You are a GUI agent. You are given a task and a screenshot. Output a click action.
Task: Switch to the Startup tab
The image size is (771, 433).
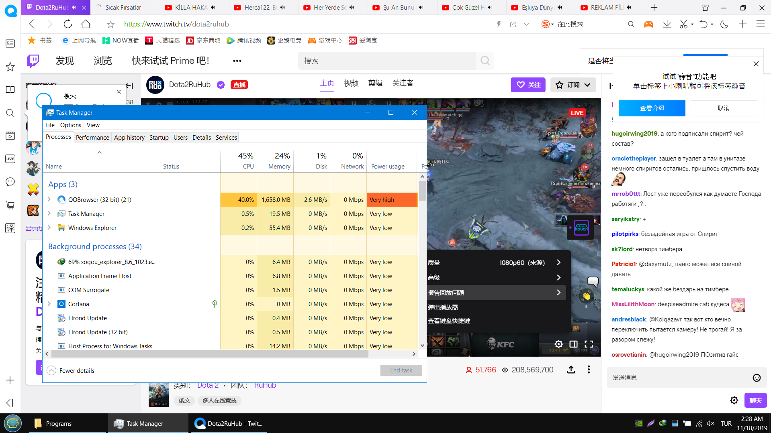[x=159, y=137]
